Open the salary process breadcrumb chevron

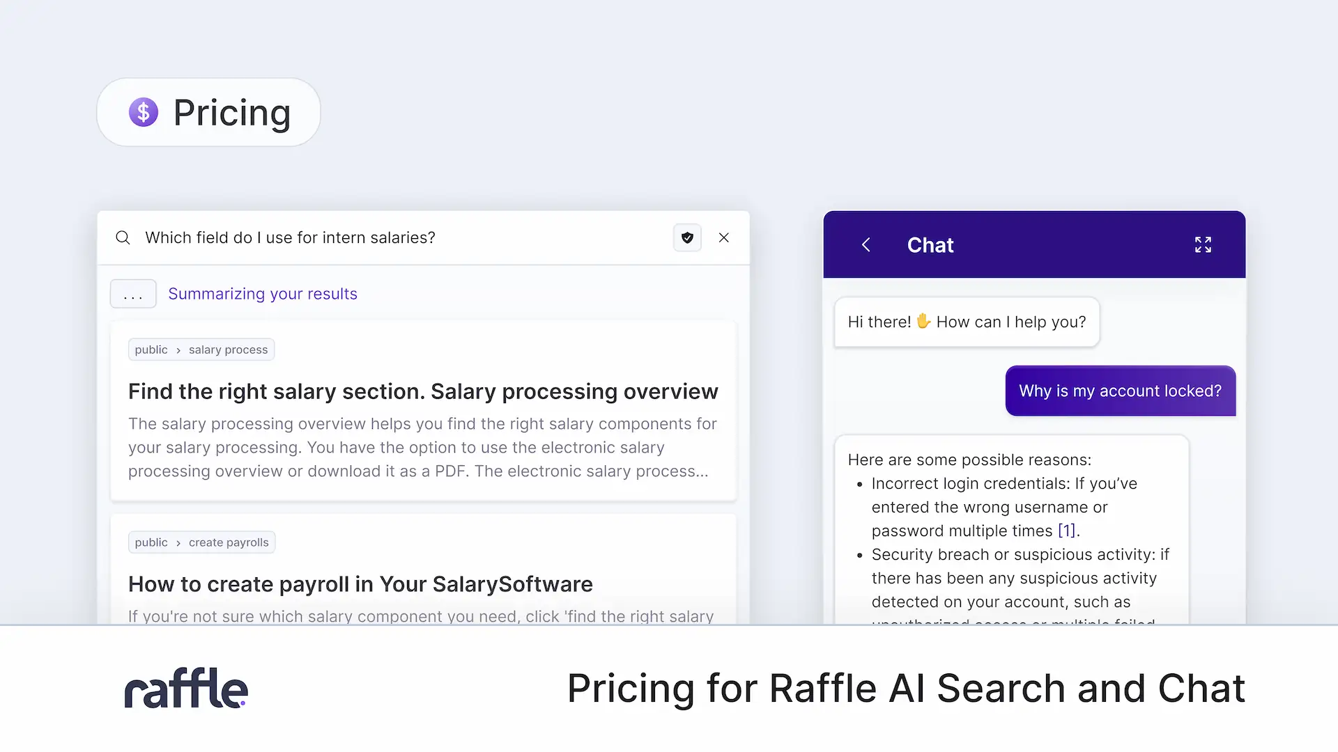tap(179, 350)
